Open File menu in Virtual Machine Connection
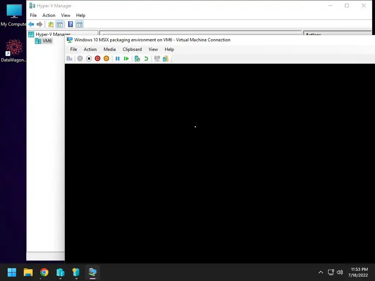This screenshot has height=281, width=375. pyautogui.click(x=74, y=49)
